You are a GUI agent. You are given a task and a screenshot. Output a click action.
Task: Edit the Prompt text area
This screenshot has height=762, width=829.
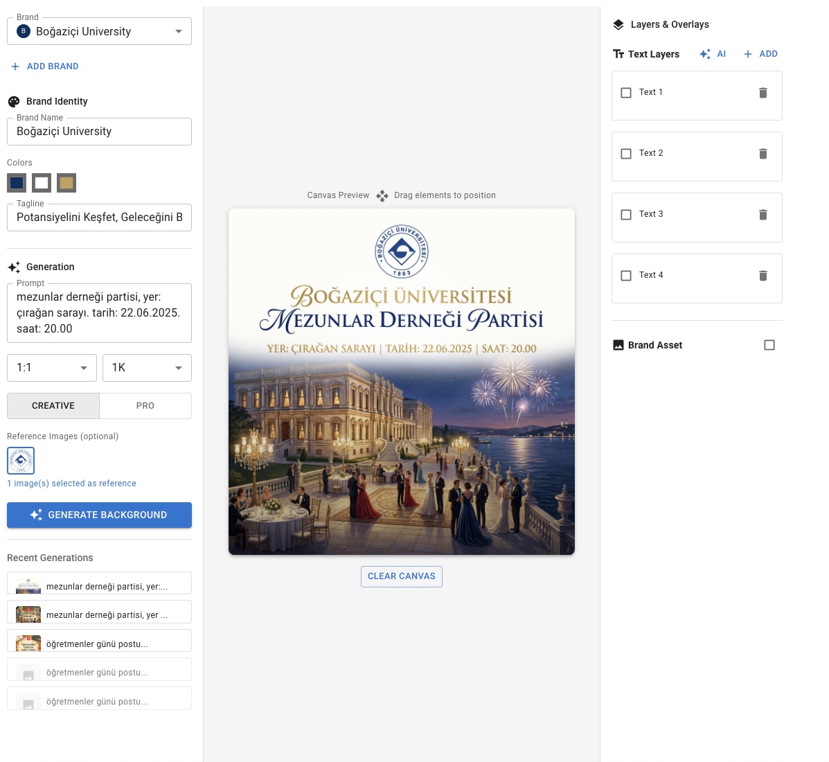[x=100, y=313]
